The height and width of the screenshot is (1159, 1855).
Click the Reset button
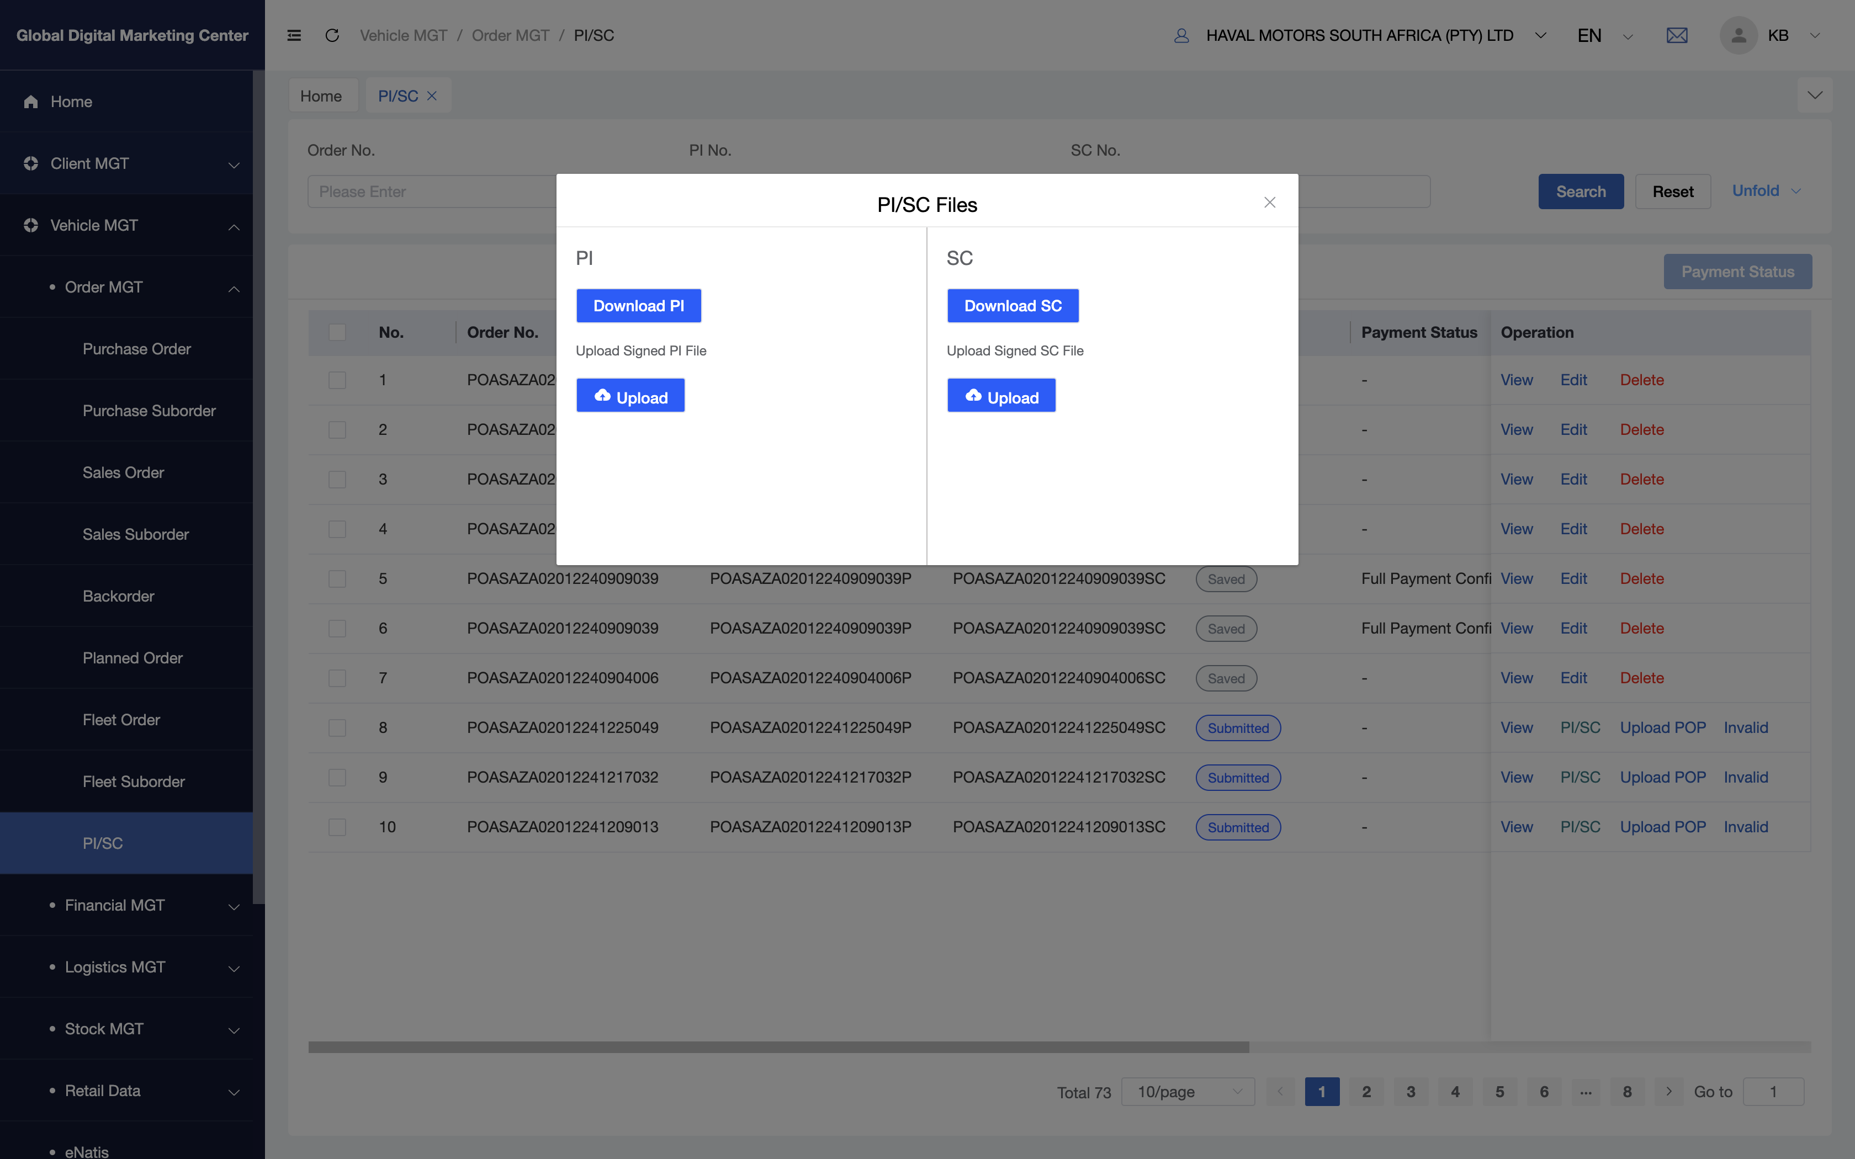(x=1673, y=192)
